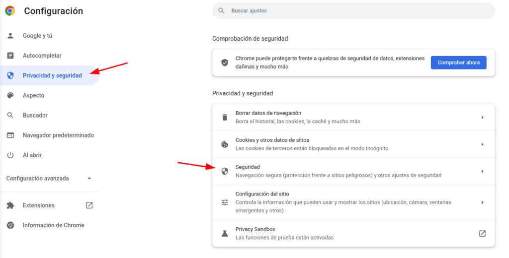Open Cookies y otros datos arrow
The image size is (509, 258).
482,144
